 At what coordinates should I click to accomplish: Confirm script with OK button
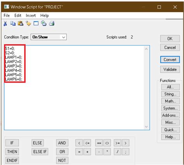tap(170, 39)
